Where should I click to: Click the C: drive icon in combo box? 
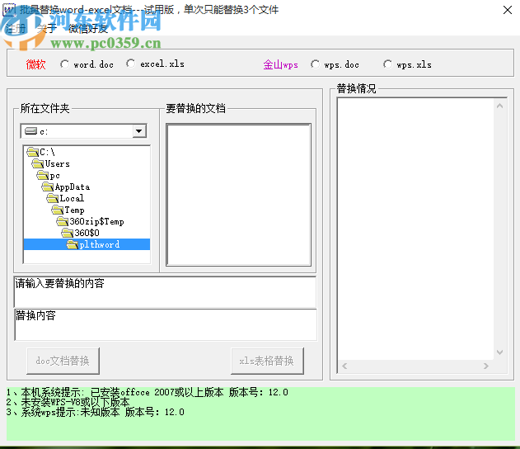pos(30,131)
